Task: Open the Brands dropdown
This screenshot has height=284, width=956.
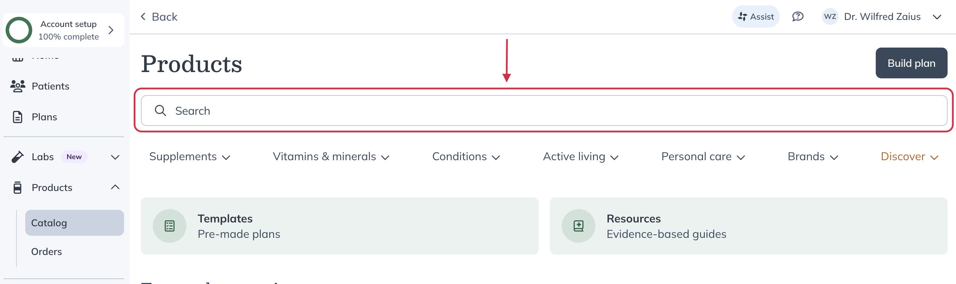Action: (813, 157)
